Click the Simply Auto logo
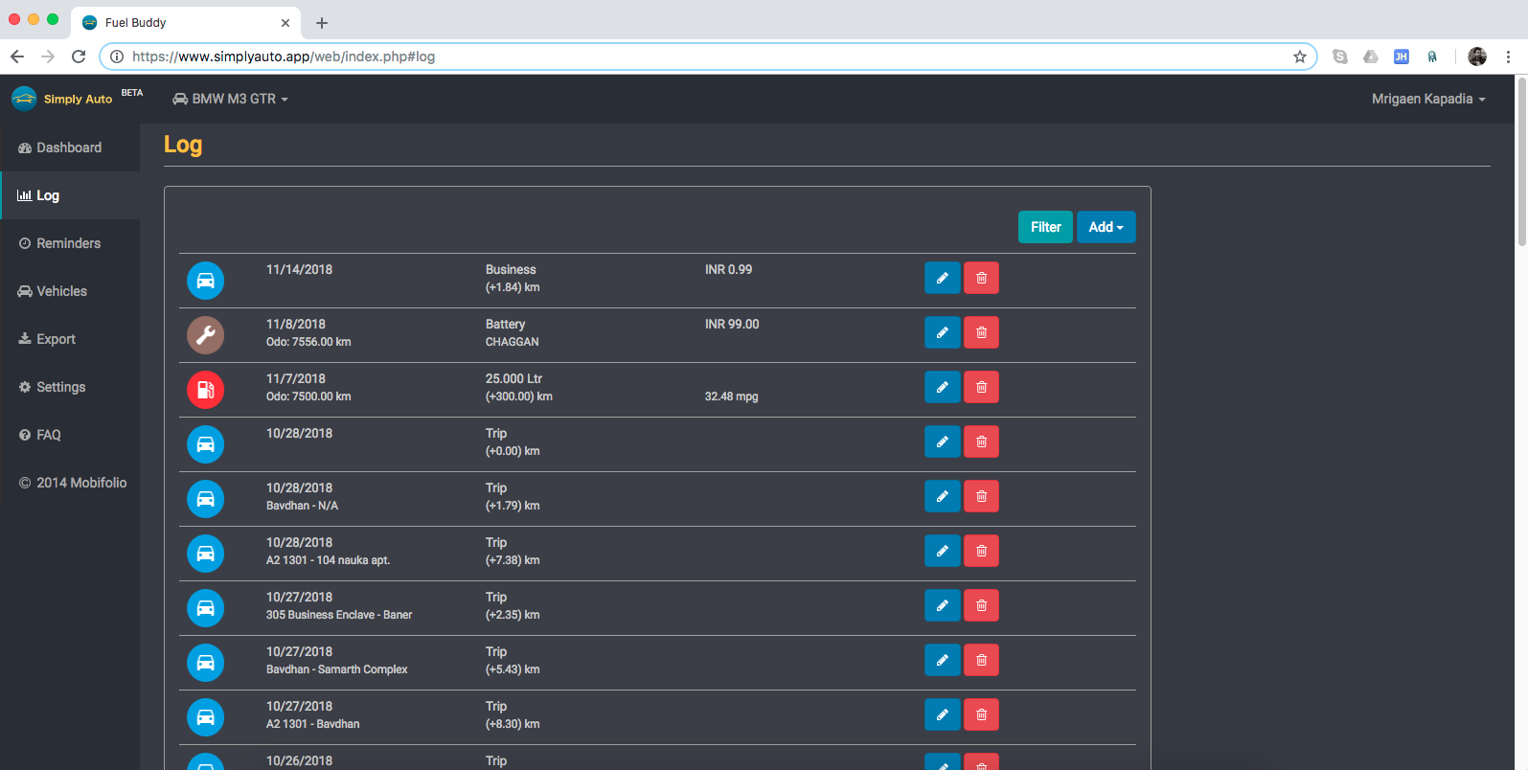Image resolution: width=1528 pixels, height=770 pixels. 62,99
